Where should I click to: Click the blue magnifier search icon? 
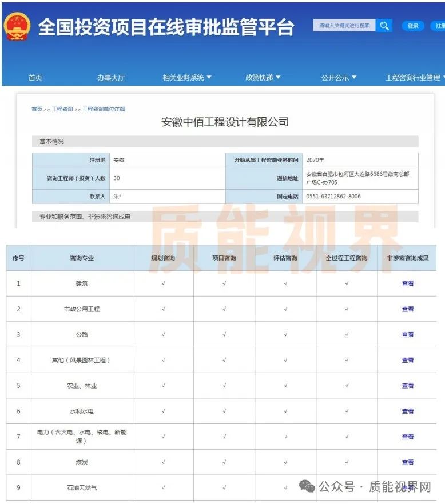coord(384,25)
